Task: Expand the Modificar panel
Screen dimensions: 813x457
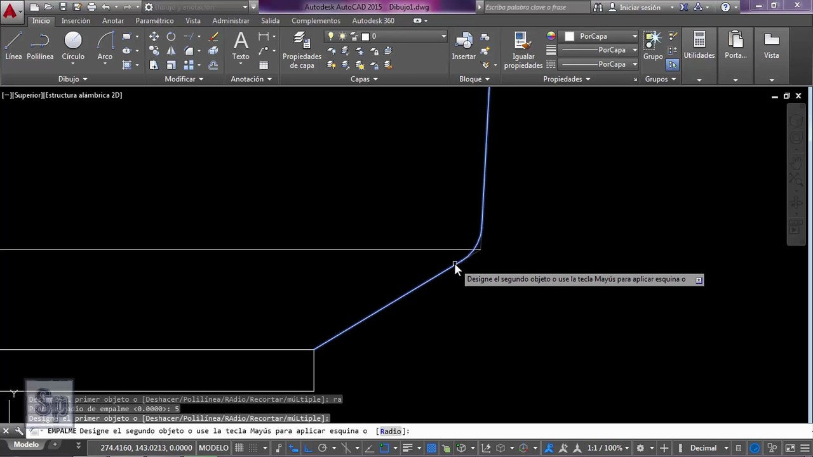Action: coord(184,79)
